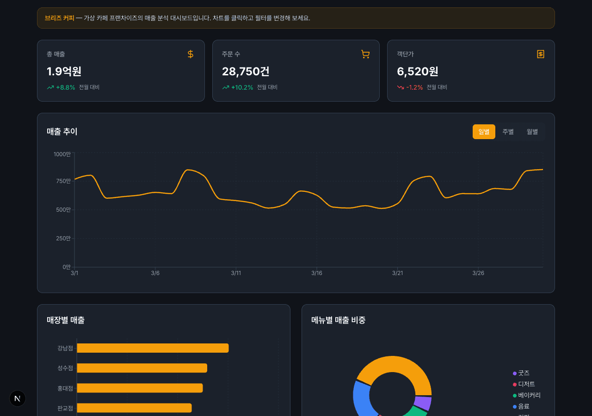Click the 판교점 sales bar
Image resolution: width=592 pixels, height=416 pixels.
pyautogui.click(x=134, y=408)
